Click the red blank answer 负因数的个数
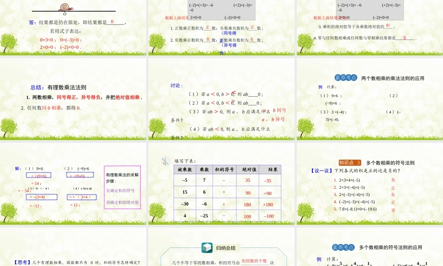443x266 pixels. click(x=254, y=261)
